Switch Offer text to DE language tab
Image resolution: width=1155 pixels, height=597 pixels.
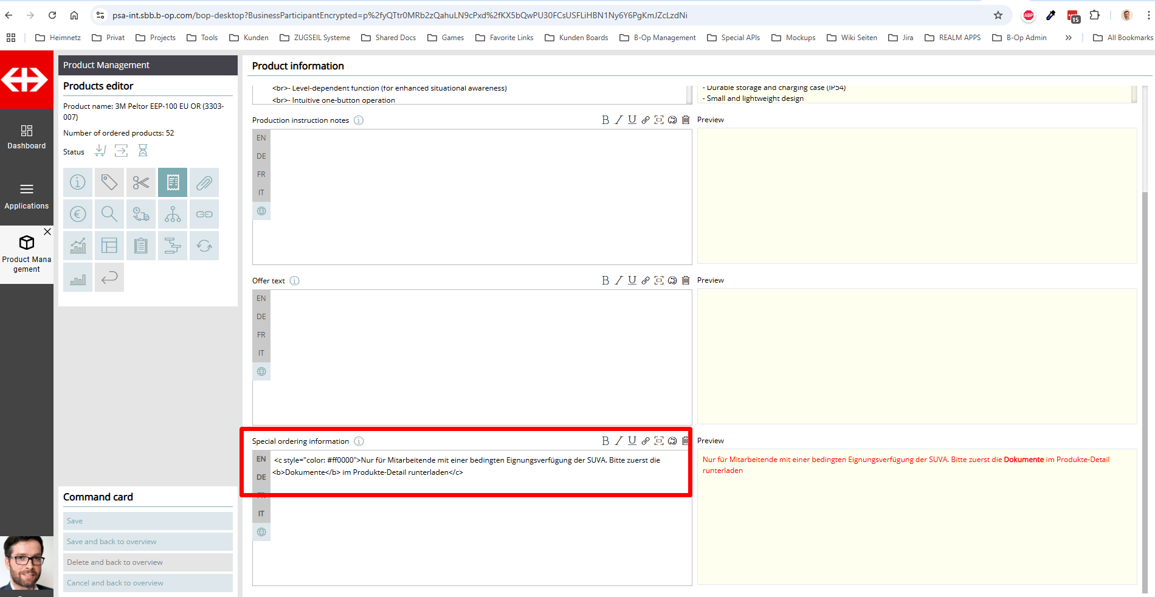click(261, 317)
